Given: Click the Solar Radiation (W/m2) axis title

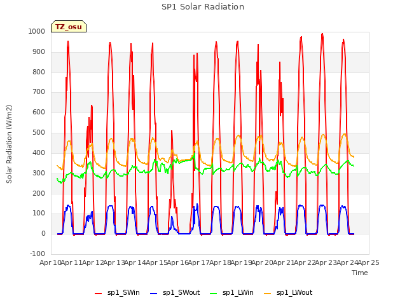Looking at the screenshot, I should [x=9, y=144].
